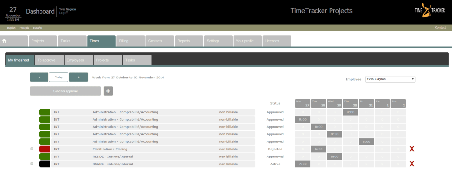The height and width of the screenshot is (180, 452).
Task: Open the Tasks main tab
Action: (72, 41)
